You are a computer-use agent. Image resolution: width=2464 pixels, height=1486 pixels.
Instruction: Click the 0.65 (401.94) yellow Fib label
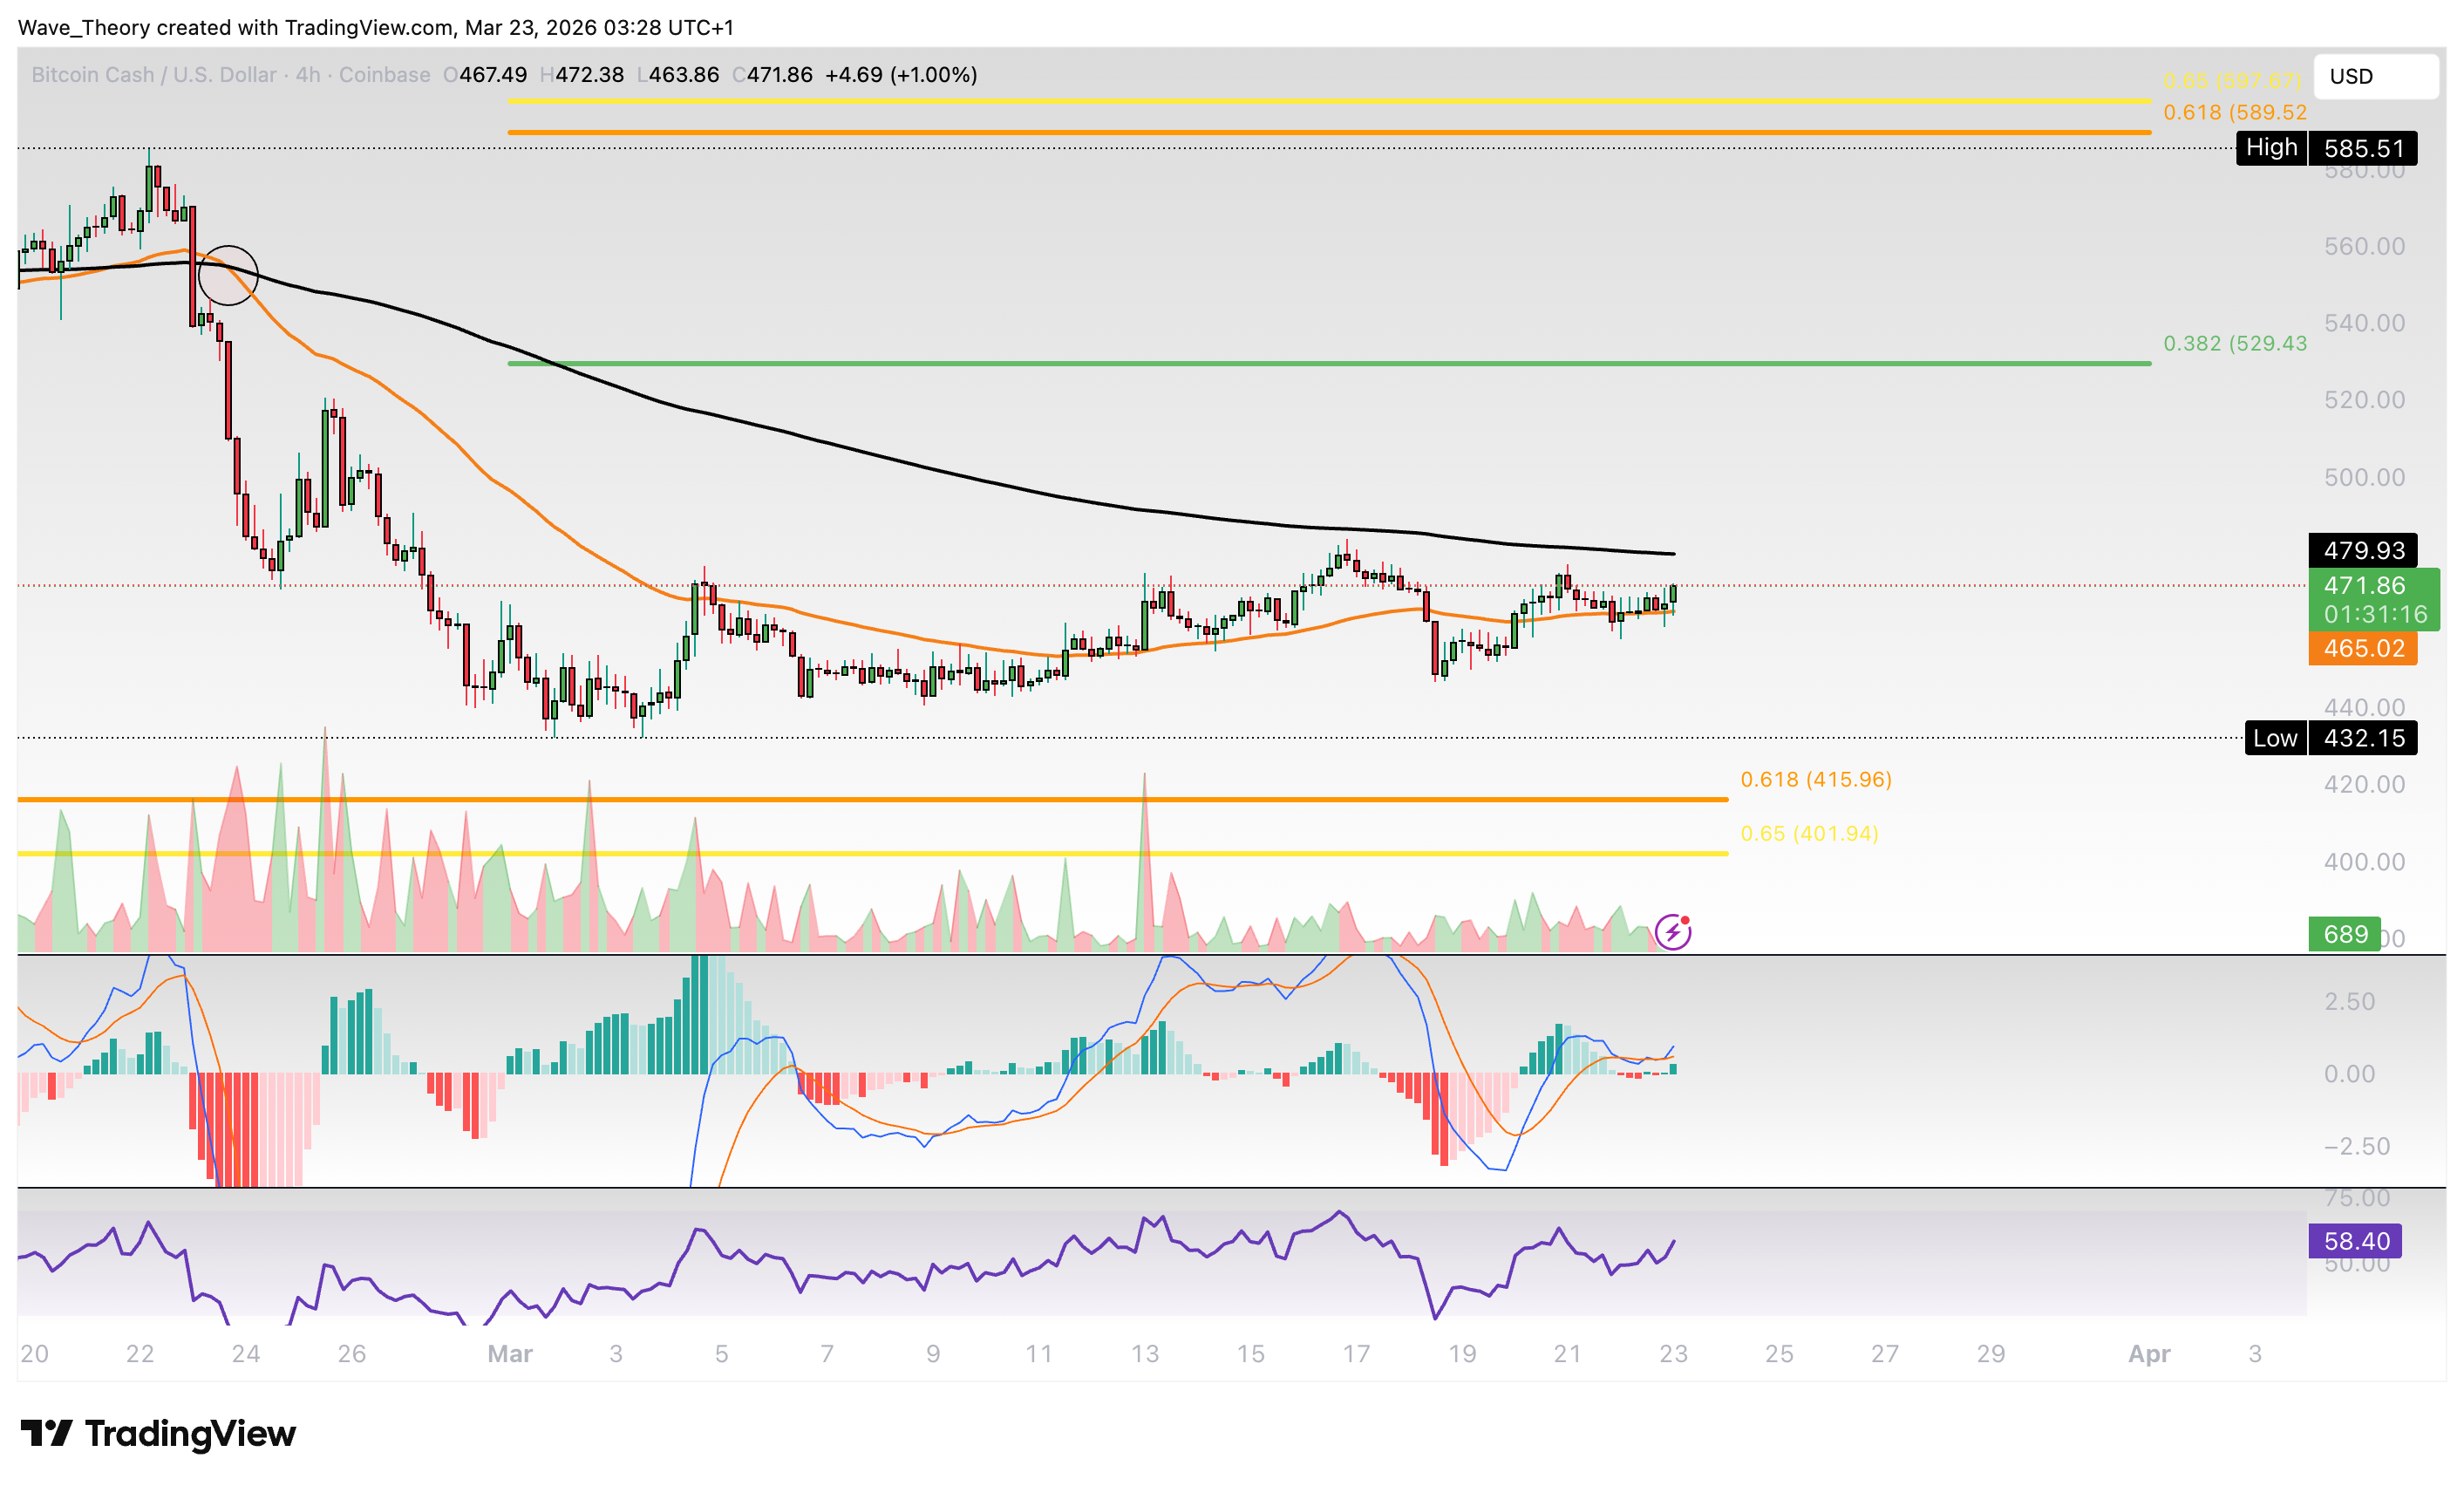tap(1809, 833)
